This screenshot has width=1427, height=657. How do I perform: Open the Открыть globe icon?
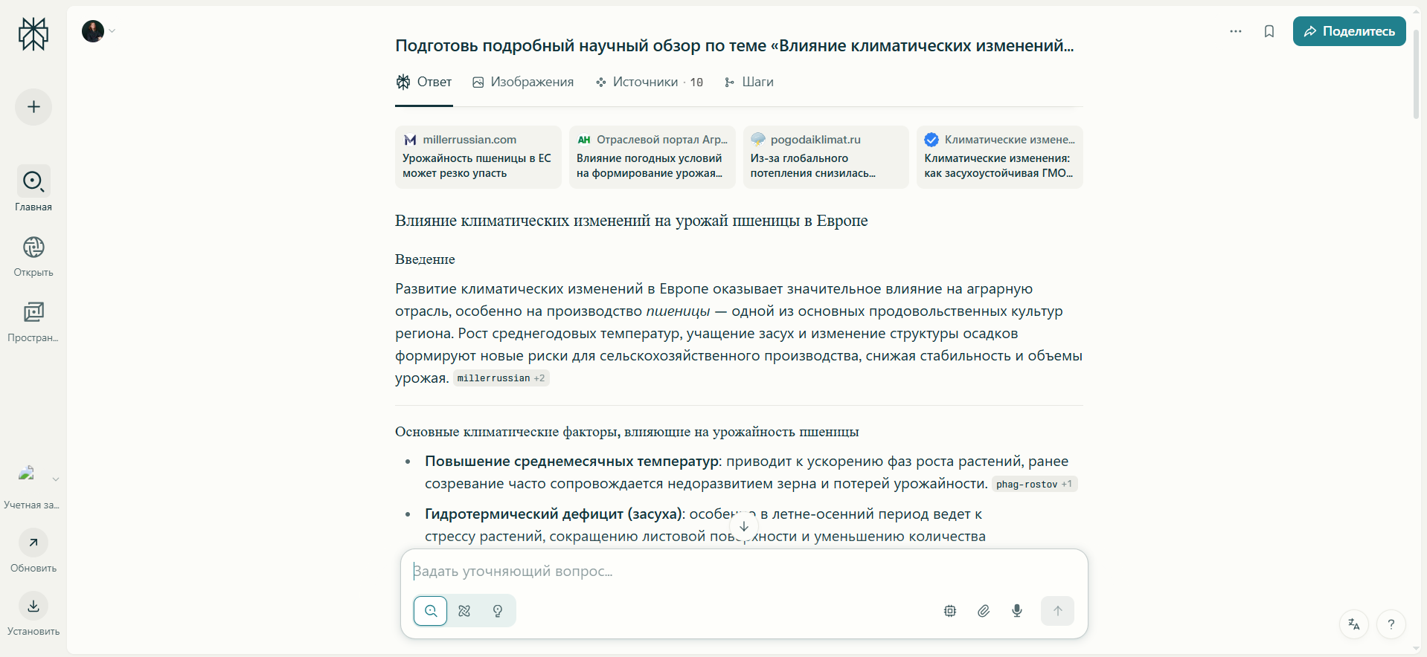click(33, 247)
